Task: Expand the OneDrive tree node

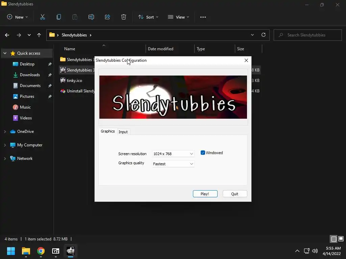Action: click(5, 132)
